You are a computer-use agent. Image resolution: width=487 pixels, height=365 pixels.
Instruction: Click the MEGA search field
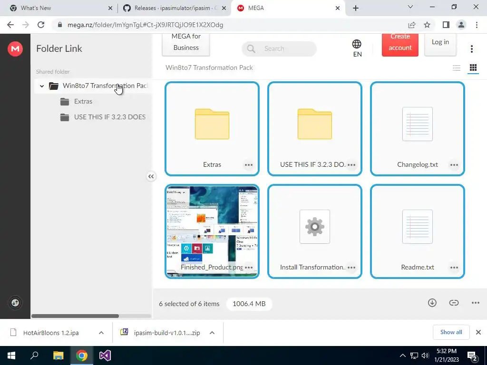[x=279, y=49]
